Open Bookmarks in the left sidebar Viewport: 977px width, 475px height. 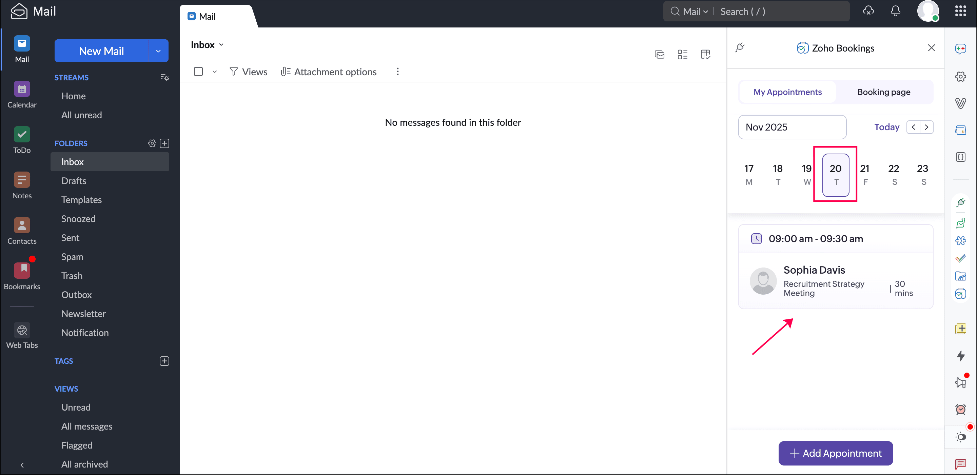pos(22,271)
